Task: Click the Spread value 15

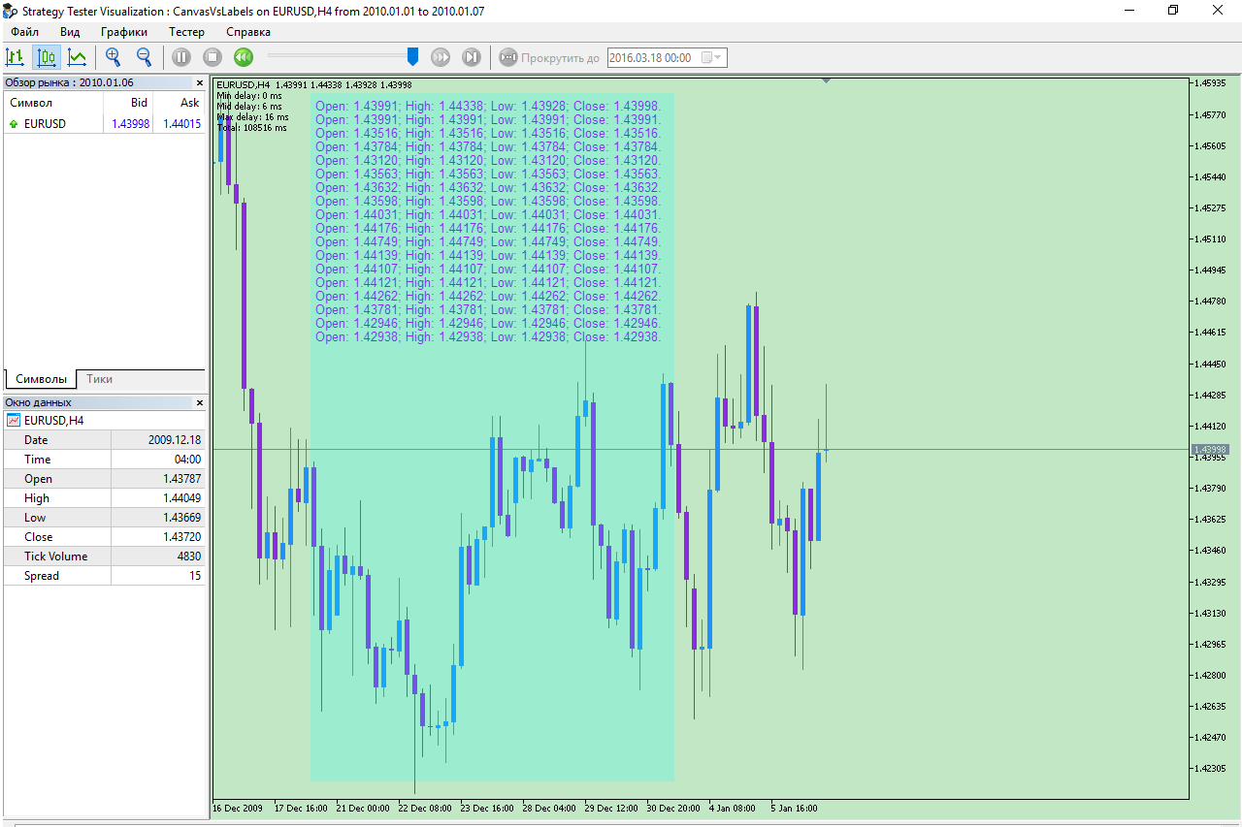Action: click(195, 575)
